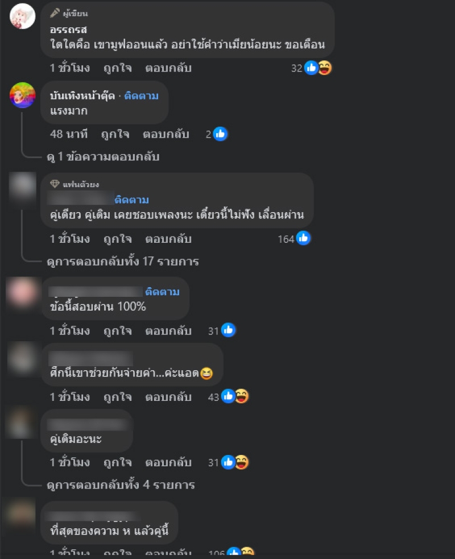The image size is (455, 559).
Task: Click the laughing reaction on the 43-reaction comment
Action: tap(242, 396)
